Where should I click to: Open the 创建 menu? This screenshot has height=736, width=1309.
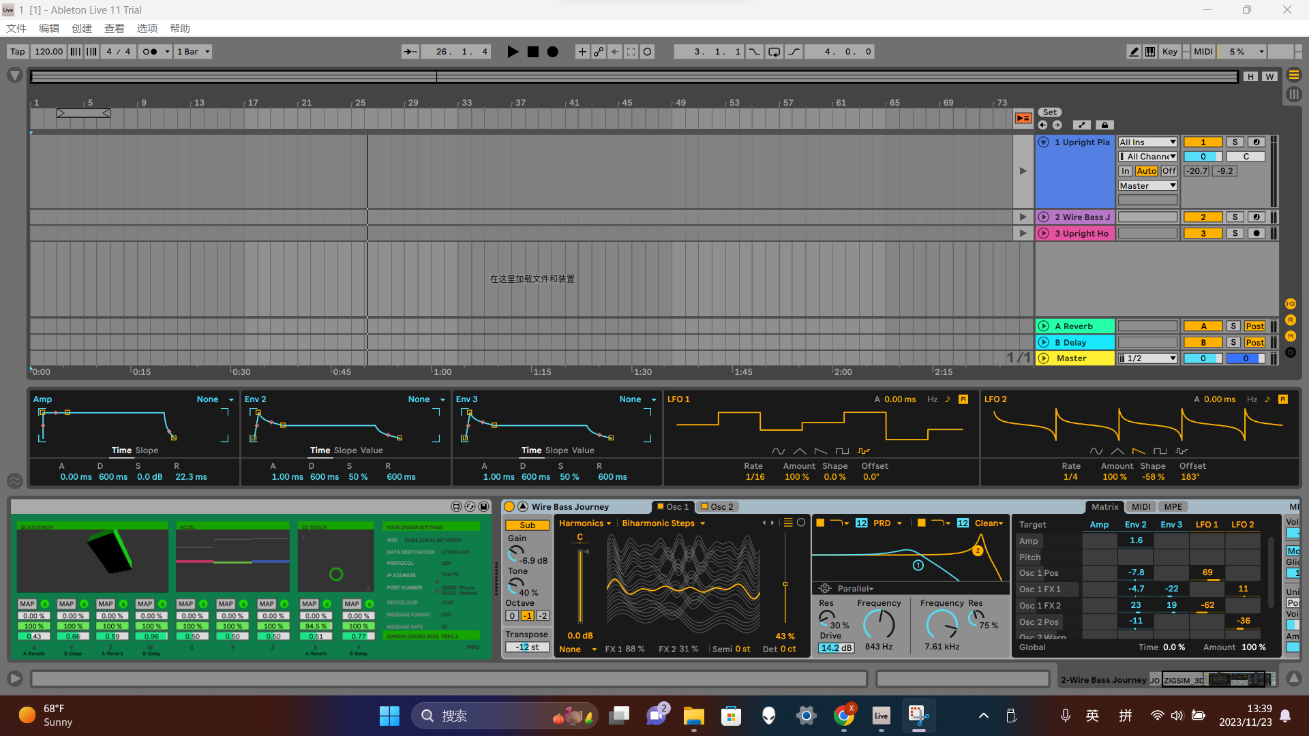click(x=81, y=29)
